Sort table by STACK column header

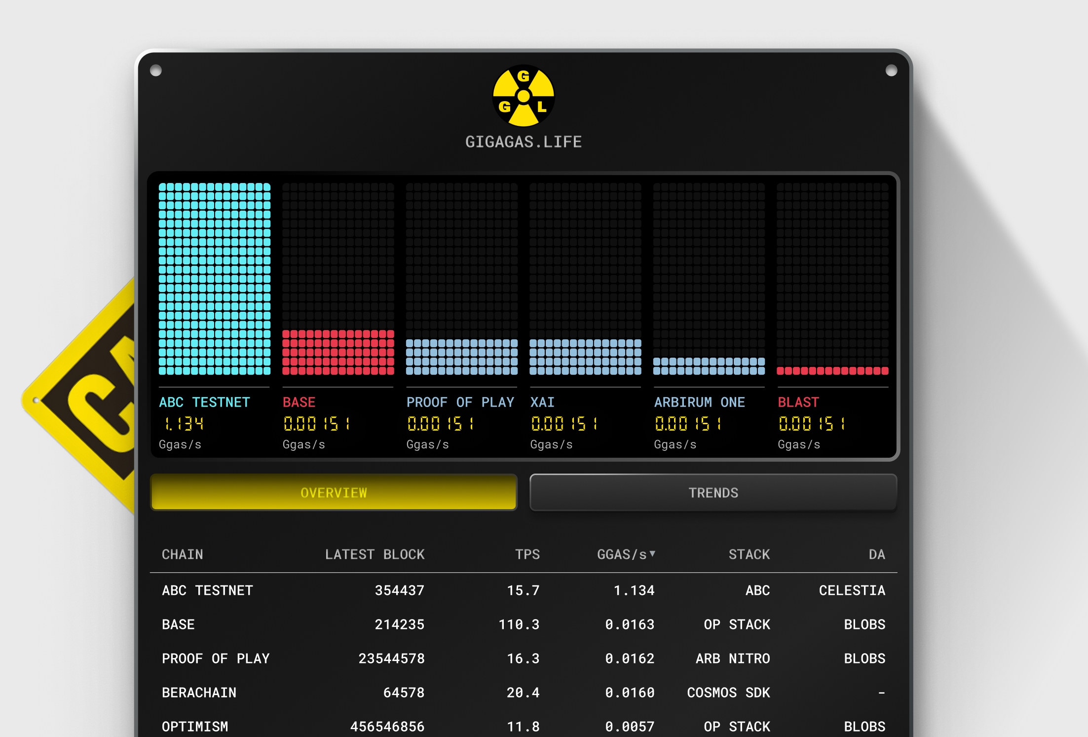point(749,554)
